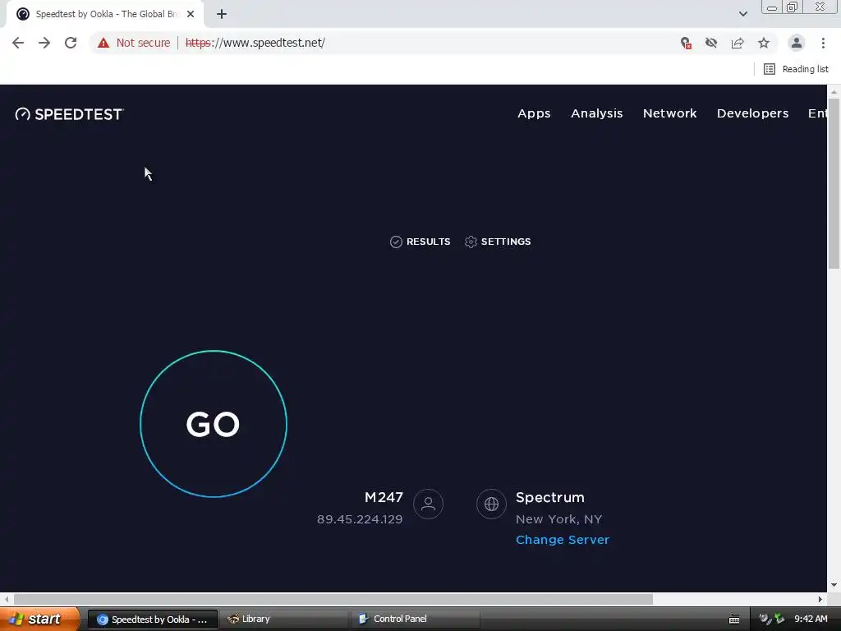Click the scroll right arrow
This screenshot has width=841, height=631.
[820, 599]
